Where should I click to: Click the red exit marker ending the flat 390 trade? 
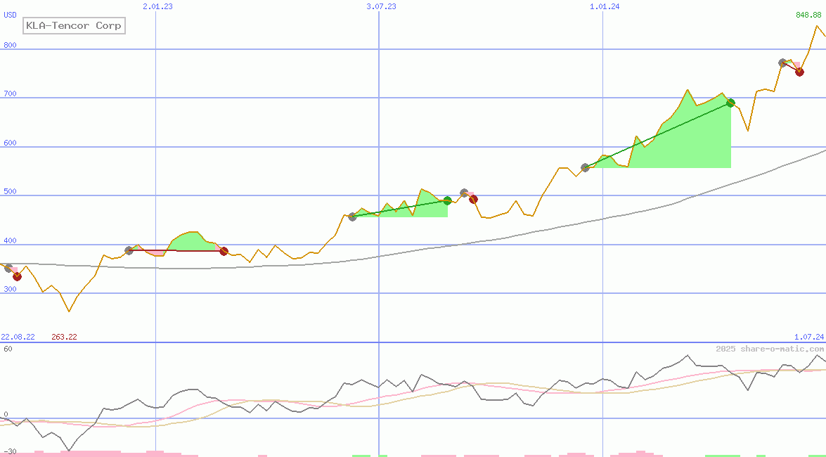click(224, 251)
